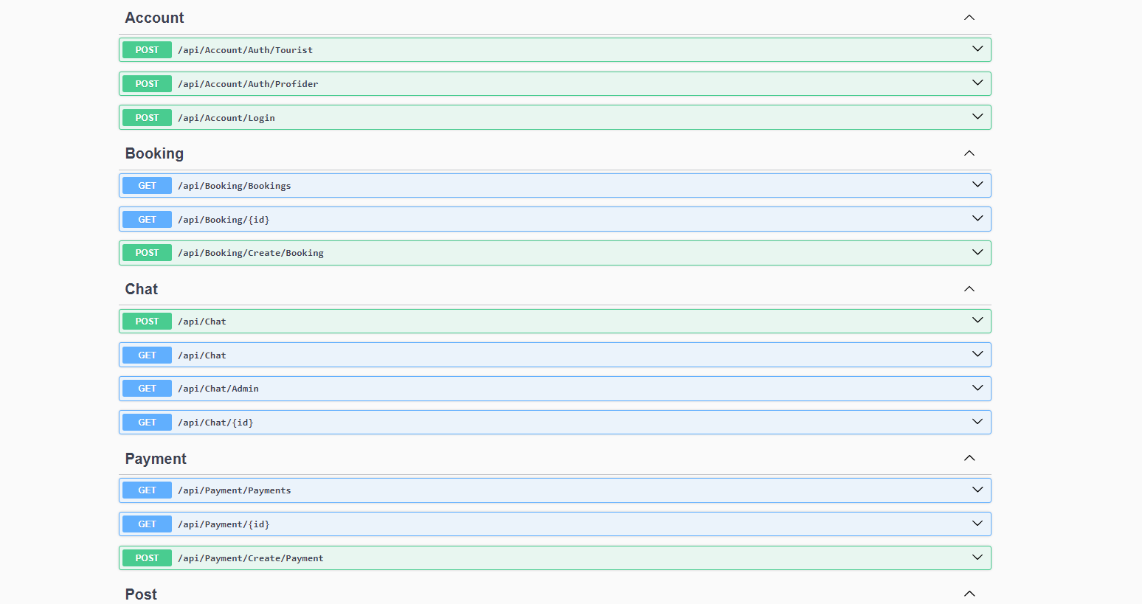Click GET badge of Payment/Payments endpoint

[147, 490]
